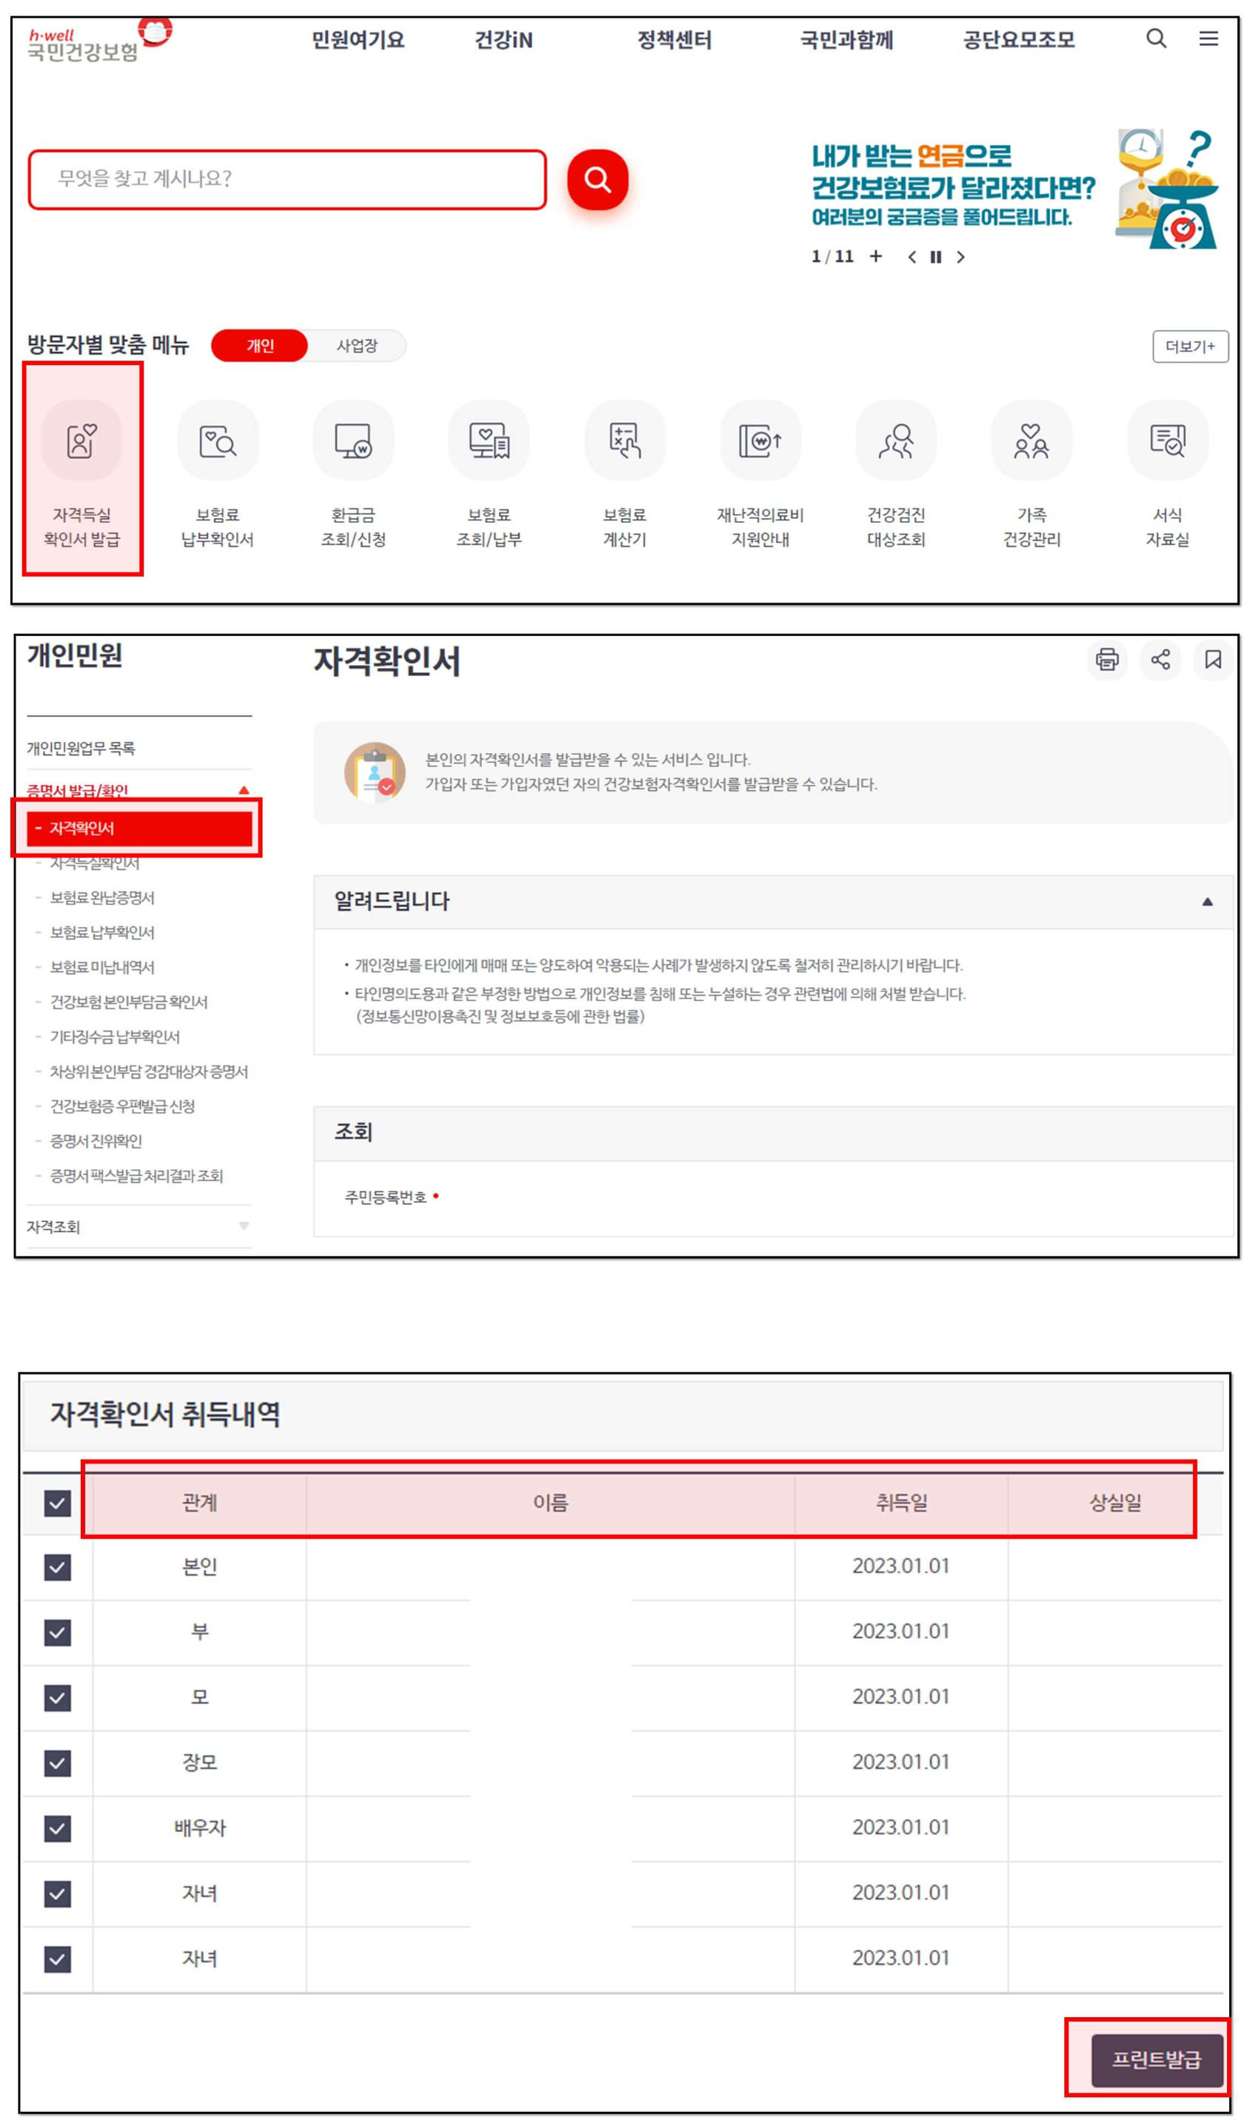Click the 프린트발급 button
Viewport: 1250px width, 2126px height.
click(x=1157, y=2059)
